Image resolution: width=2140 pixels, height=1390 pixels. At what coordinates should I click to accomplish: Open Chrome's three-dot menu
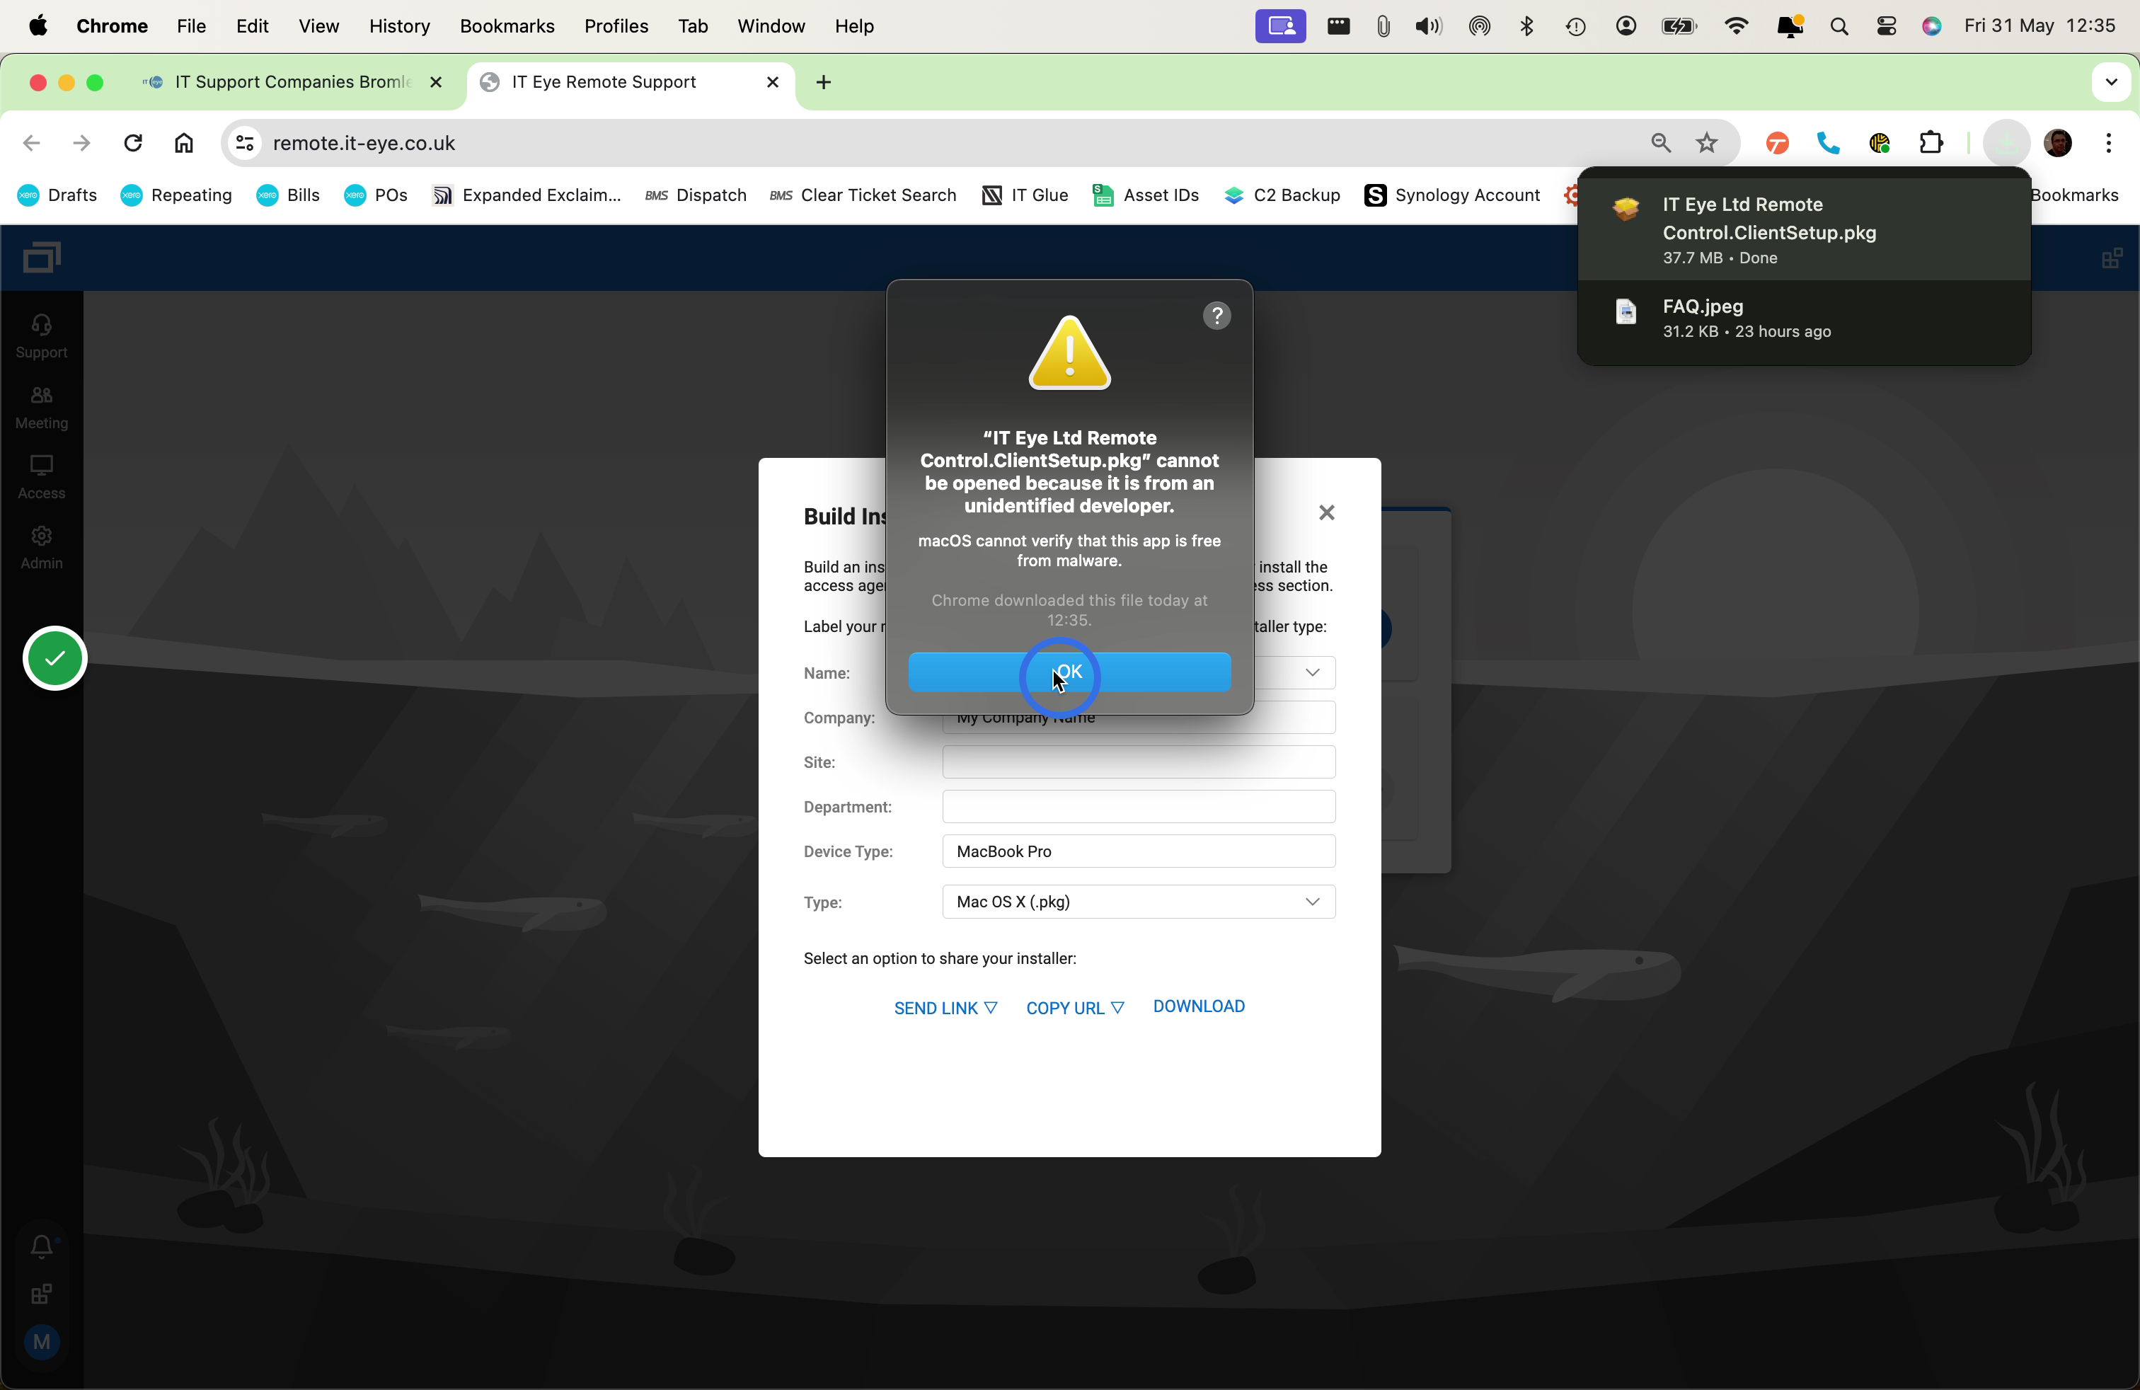(2109, 143)
